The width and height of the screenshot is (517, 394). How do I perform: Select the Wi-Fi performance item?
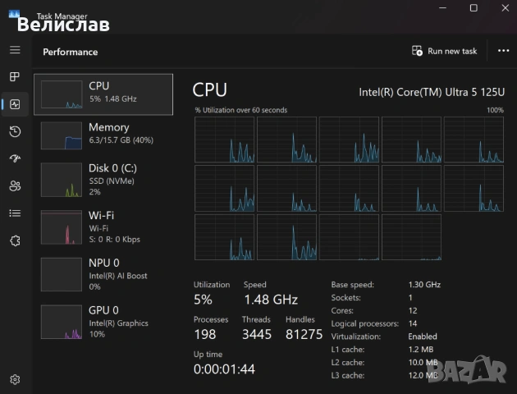103,227
